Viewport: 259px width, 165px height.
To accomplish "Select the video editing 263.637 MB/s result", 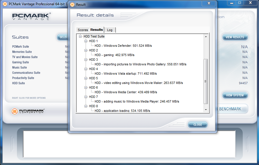I will [139, 83].
